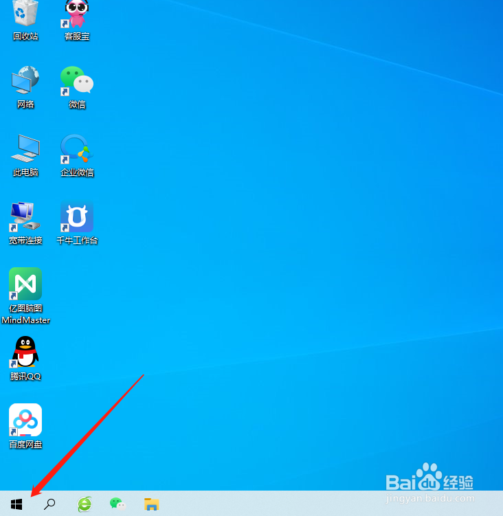
Task: Click the 微信 label text
Action: (x=77, y=104)
